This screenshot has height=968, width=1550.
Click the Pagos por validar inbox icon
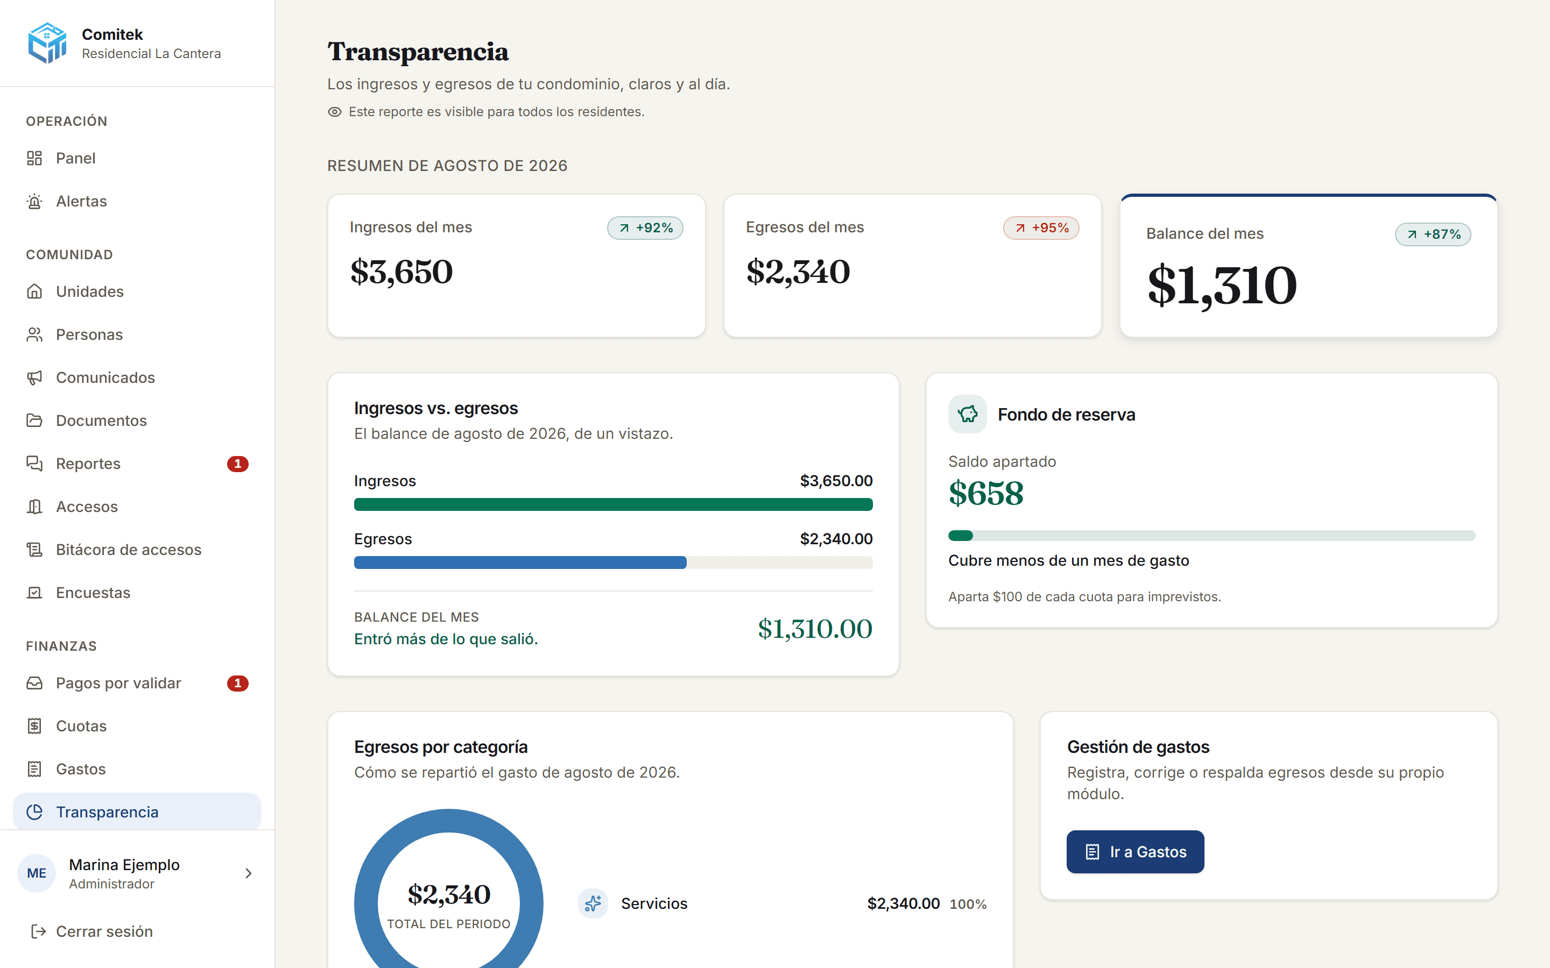click(34, 683)
